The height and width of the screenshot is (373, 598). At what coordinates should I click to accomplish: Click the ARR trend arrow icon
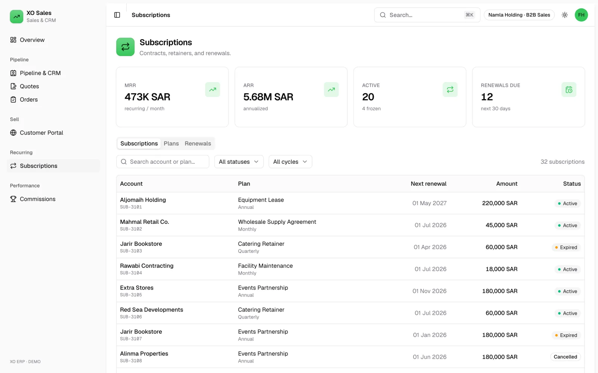332,90
